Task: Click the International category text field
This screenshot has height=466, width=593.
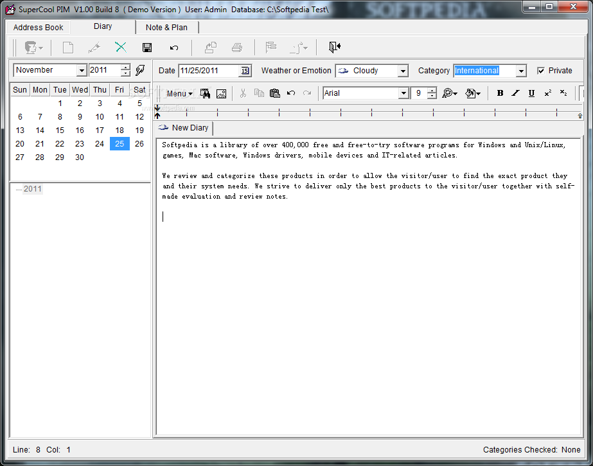Action: point(485,71)
